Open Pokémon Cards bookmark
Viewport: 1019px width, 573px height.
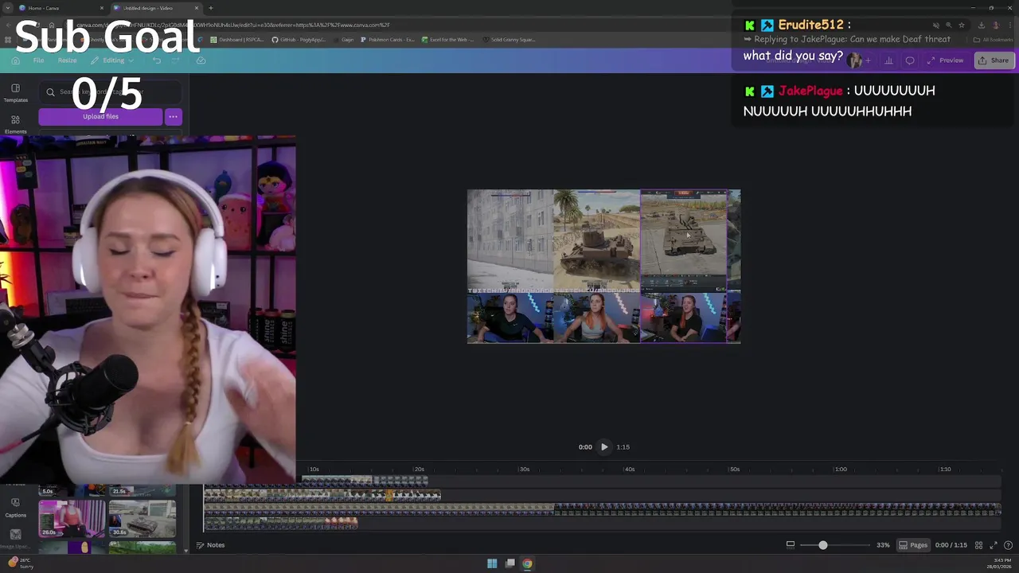(388, 40)
